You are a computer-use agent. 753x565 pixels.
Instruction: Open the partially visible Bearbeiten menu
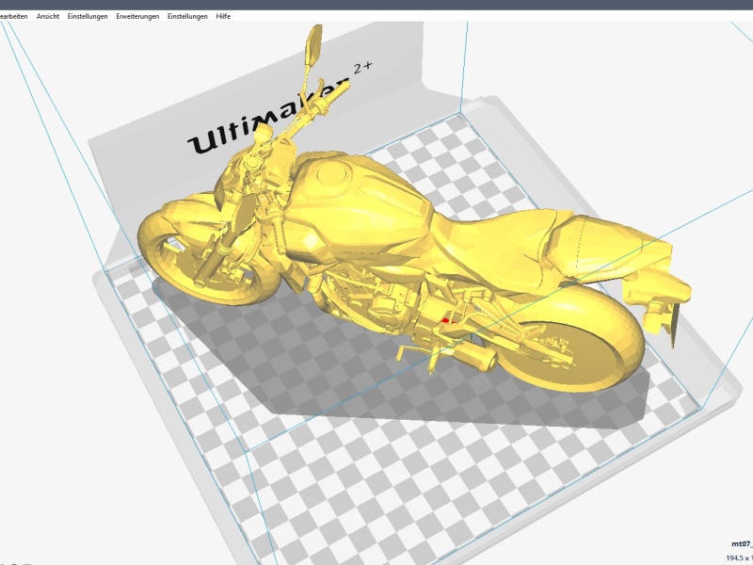[13, 16]
